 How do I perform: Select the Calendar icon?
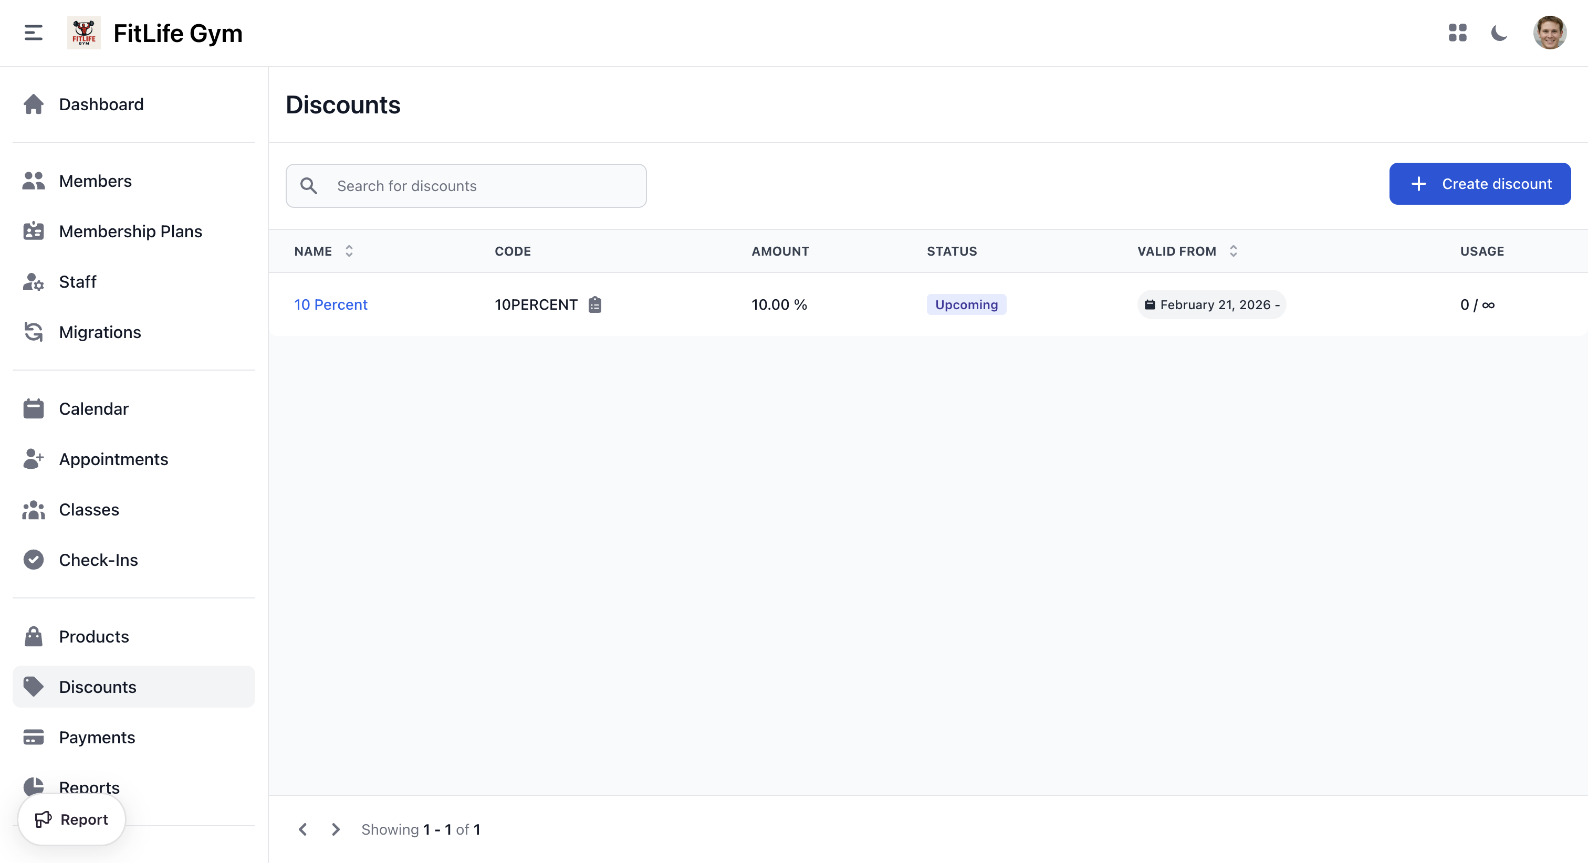tap(33, 408)
